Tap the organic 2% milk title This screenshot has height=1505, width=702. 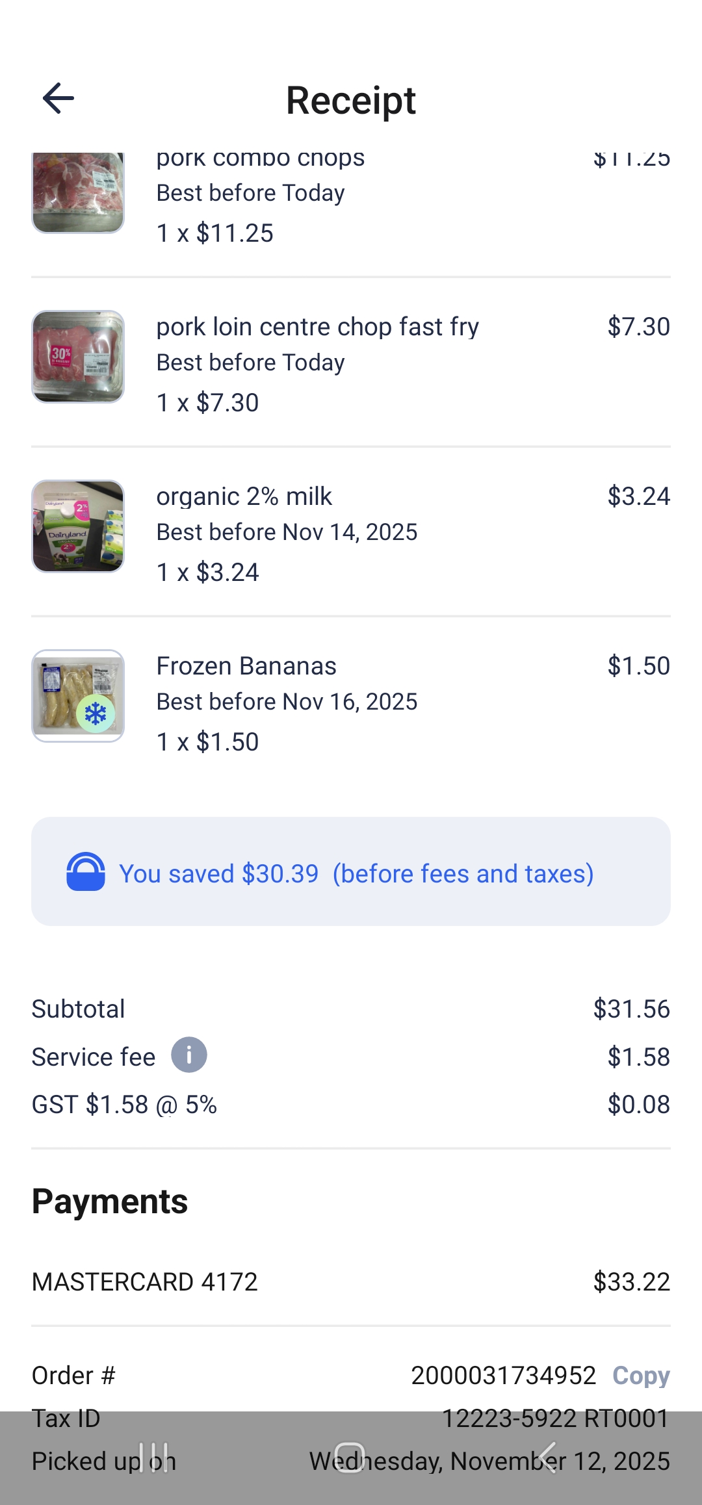(244, 496)
